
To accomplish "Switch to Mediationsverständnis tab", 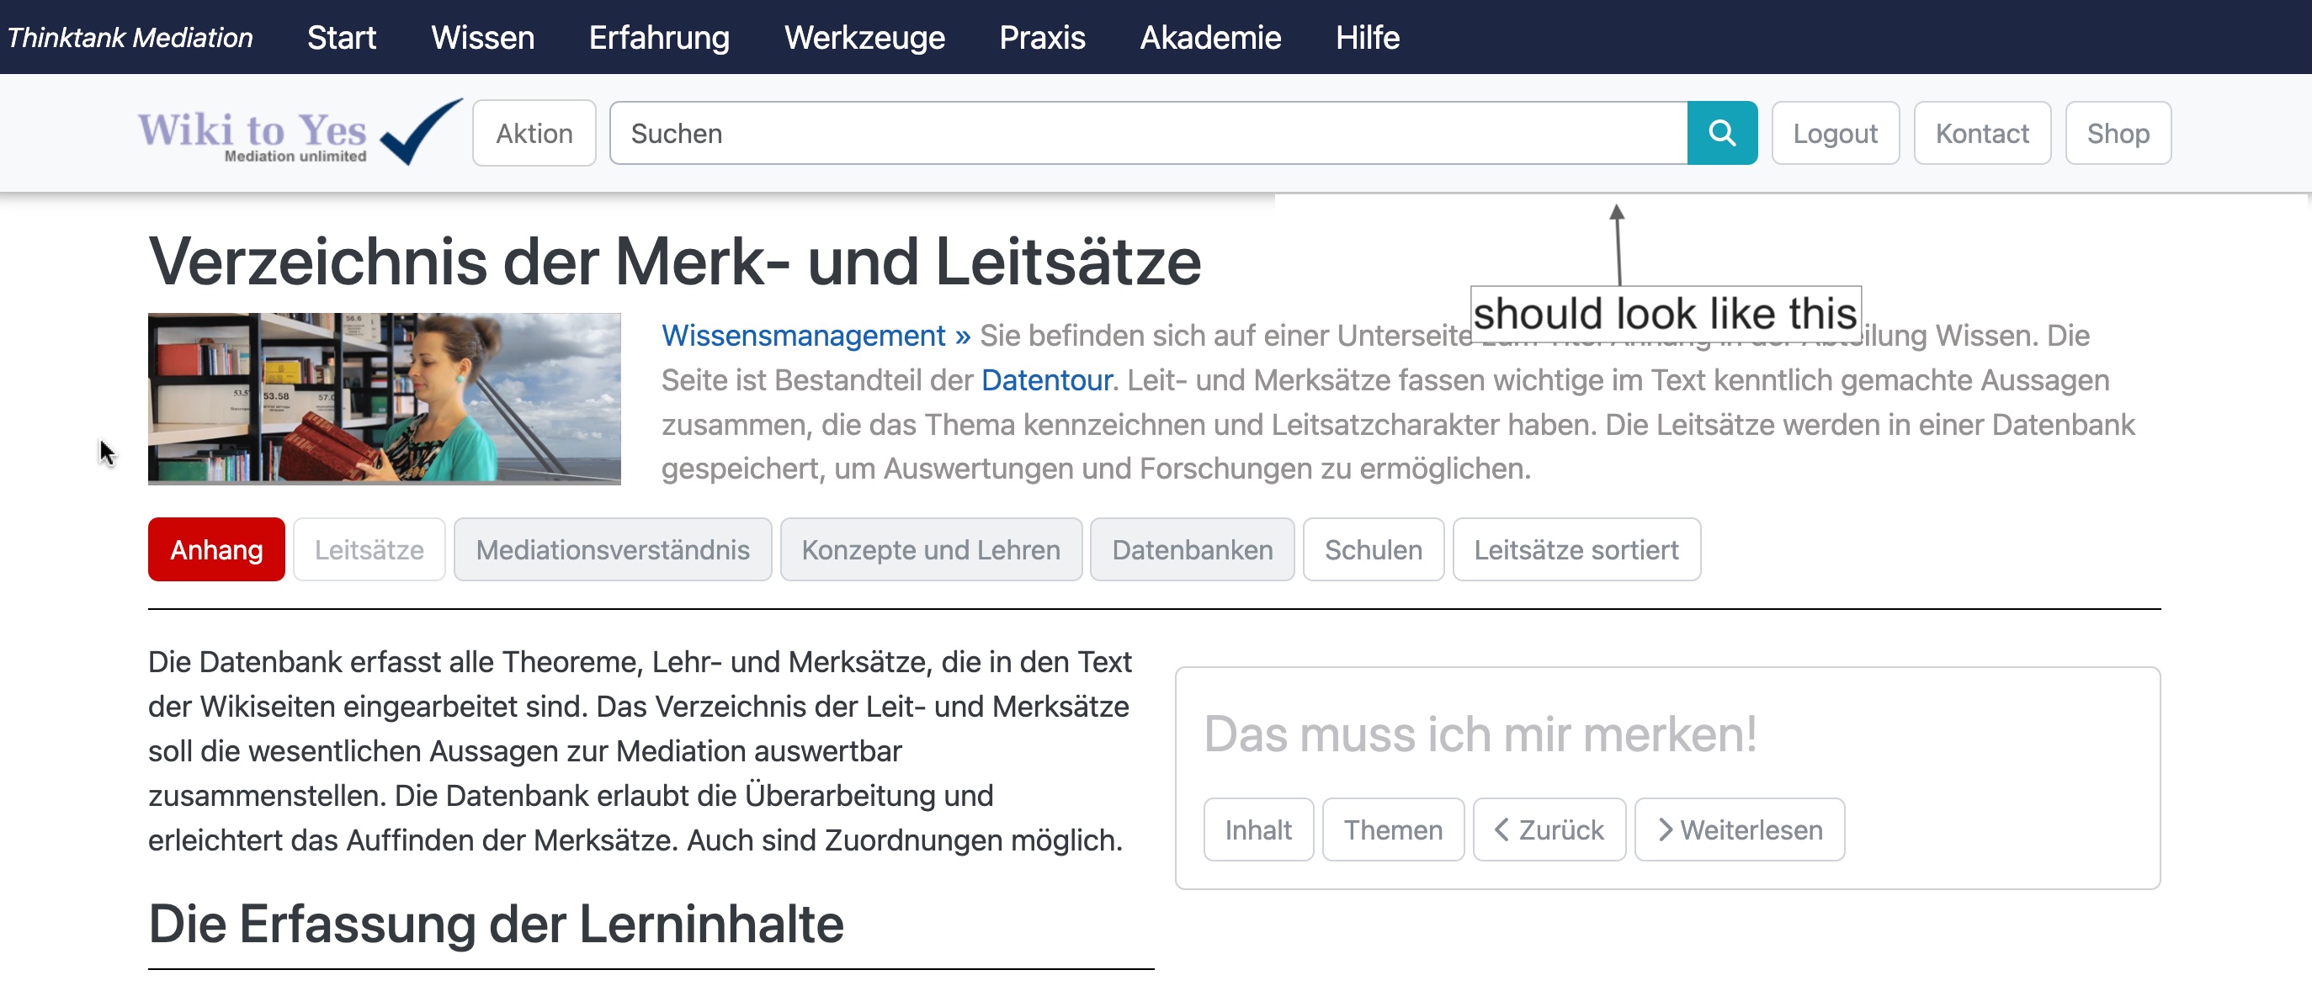I will point(612,549).
